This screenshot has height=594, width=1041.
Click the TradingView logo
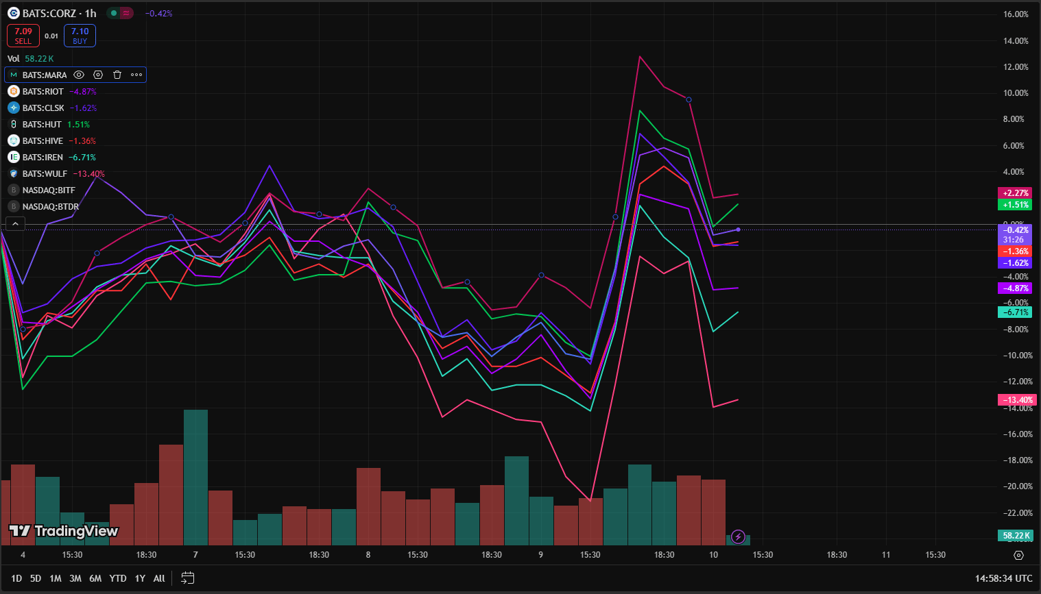click(63, 531)
